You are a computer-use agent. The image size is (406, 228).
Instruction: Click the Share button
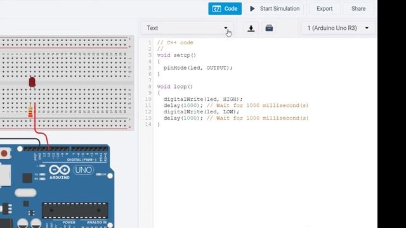358,8
